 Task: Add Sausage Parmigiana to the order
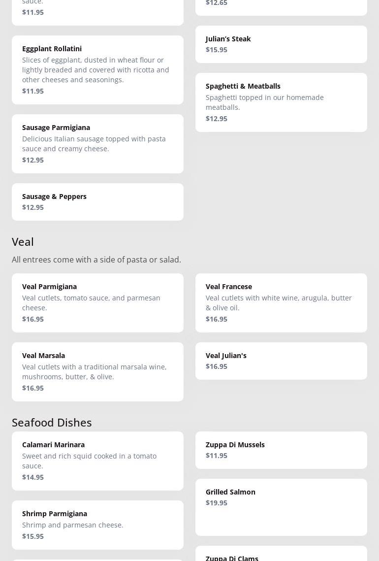tap(97, 143)
